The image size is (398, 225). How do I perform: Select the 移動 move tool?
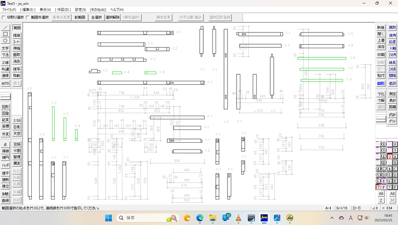tap(17, 76)
